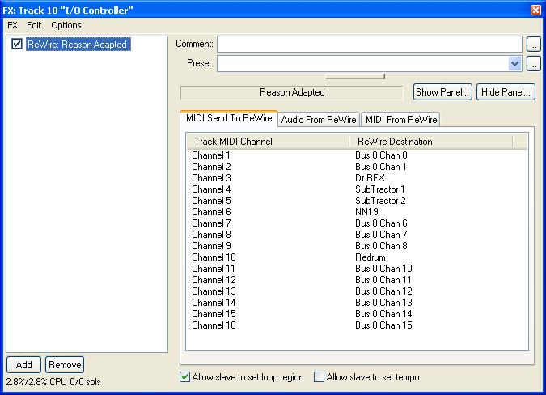Click the Add FX button
The width and height of the screenshot is (546, 395).
coord(23,365)
